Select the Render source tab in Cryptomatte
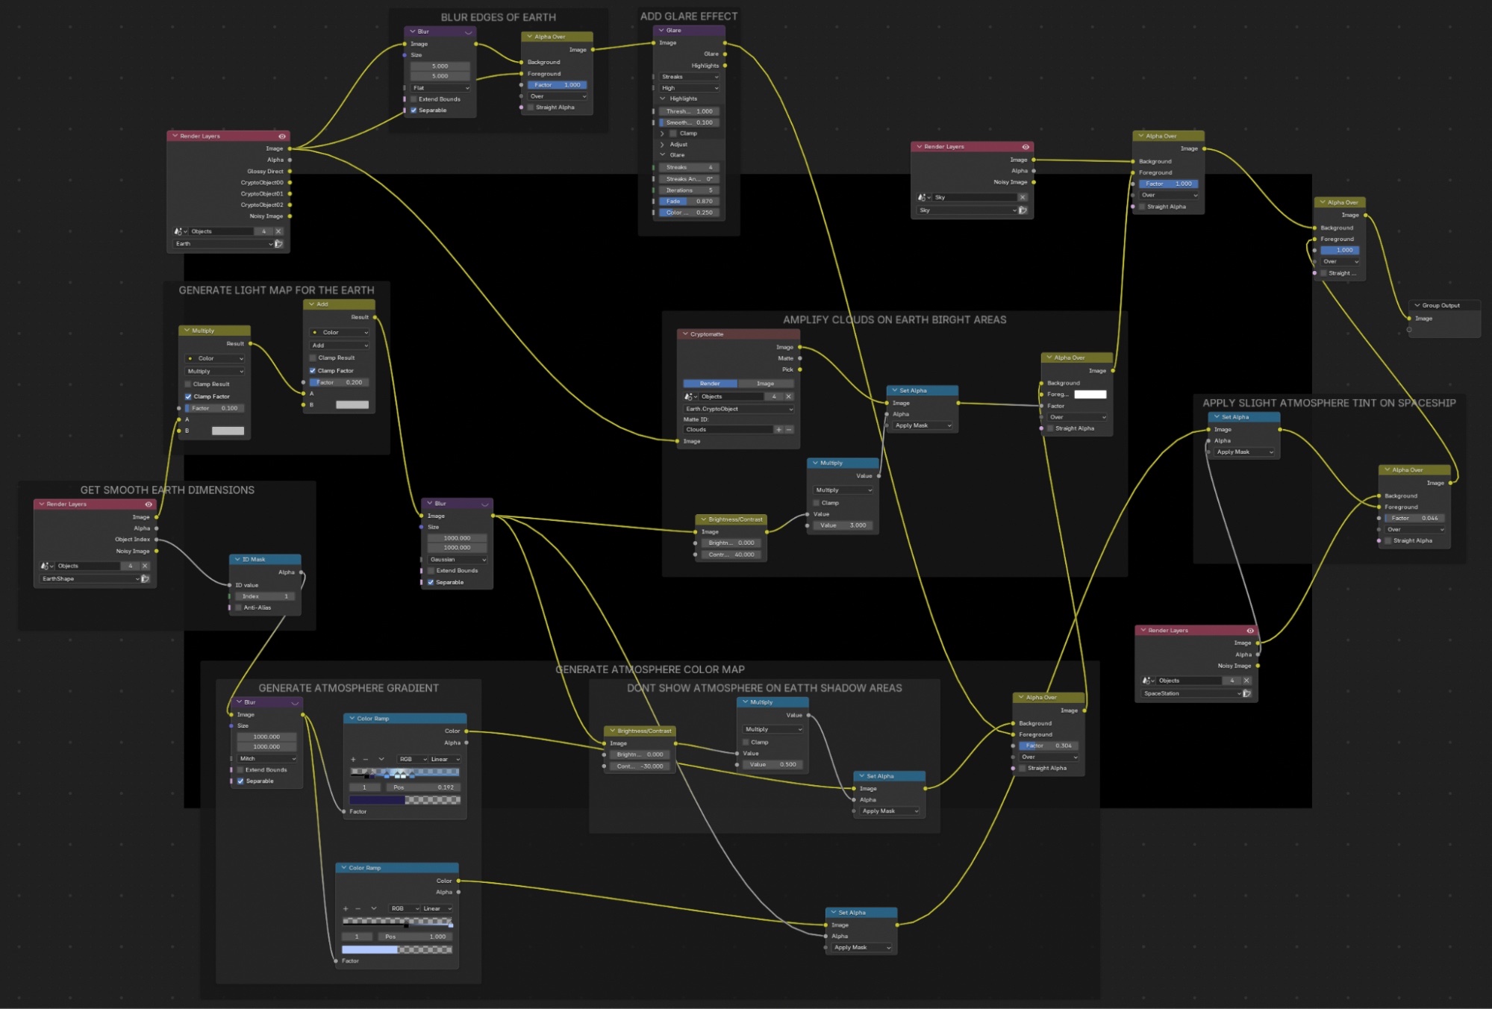Screen dimensions: 1492x1009 pos(710,384)
